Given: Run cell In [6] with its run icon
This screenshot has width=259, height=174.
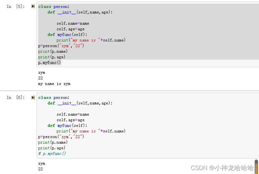Looking at the screenshot, I should (33, 98).
